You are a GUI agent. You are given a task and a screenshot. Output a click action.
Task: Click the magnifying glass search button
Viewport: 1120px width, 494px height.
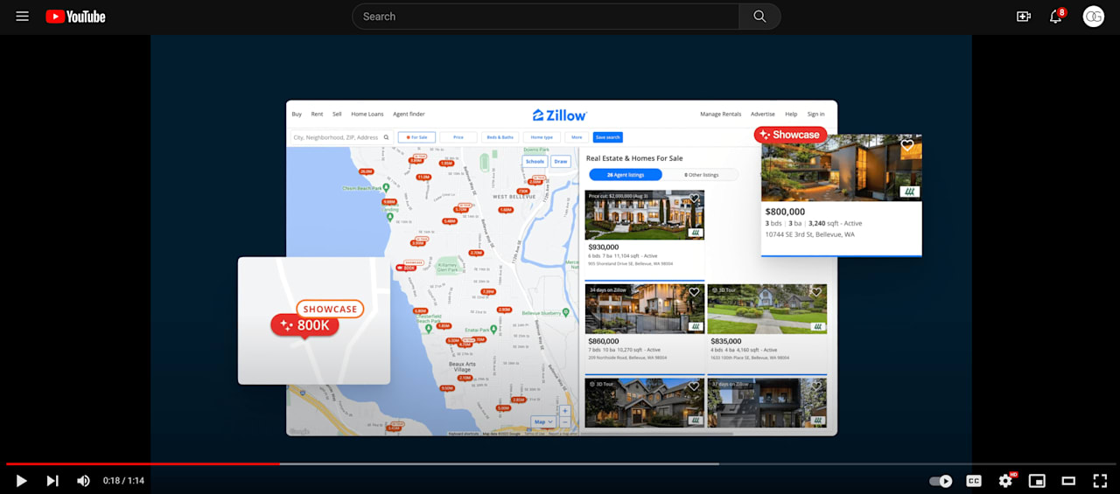[x=759, y=17]
